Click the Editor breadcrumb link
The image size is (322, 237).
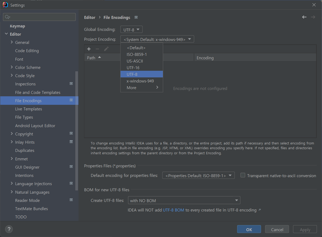(x=90, y=17)
